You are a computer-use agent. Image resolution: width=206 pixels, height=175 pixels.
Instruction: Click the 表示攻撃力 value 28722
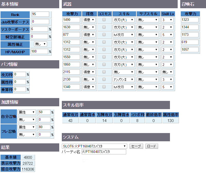[28, 163]
